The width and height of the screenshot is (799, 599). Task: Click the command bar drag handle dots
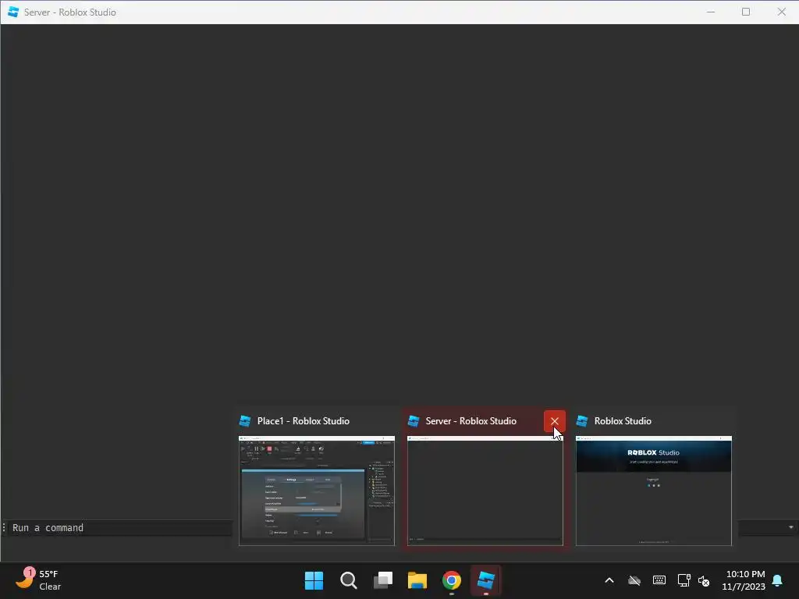pyautogui.click(x=4, y=528)
